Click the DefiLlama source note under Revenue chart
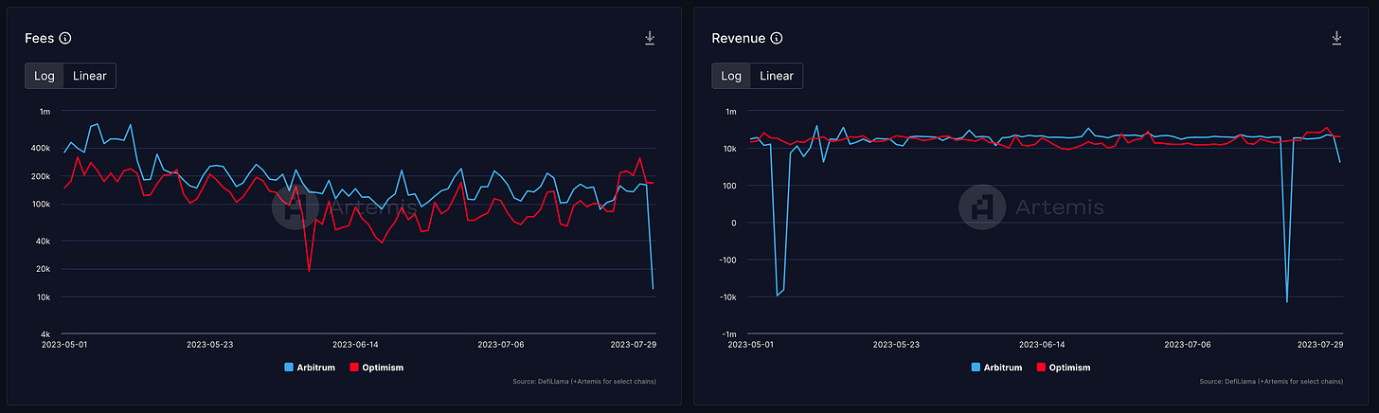 coord(1273,382)
